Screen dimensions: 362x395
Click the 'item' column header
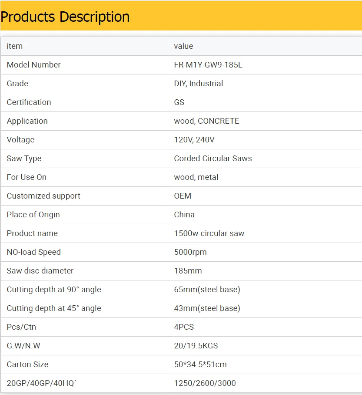coord(15,46)
